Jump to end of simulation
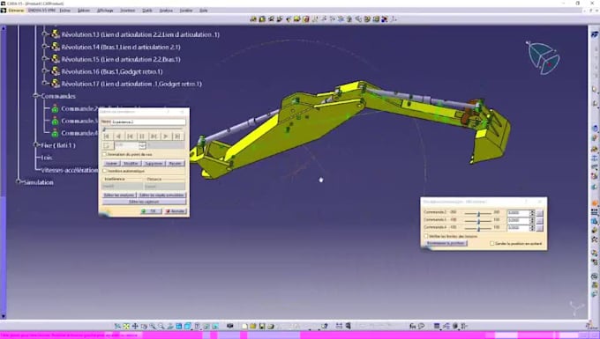This screenshot has height=339, width=600. click(177, 136)
